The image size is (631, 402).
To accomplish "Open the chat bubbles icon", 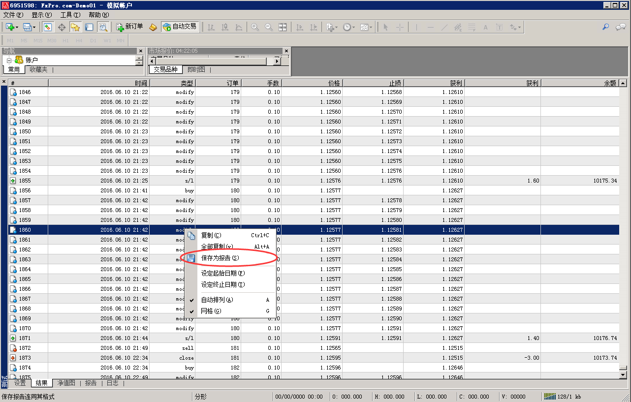I will 621,27.
